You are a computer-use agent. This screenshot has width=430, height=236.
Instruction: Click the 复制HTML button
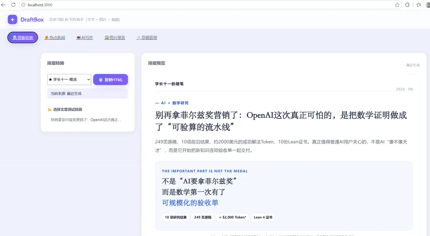tap(111, 80)
